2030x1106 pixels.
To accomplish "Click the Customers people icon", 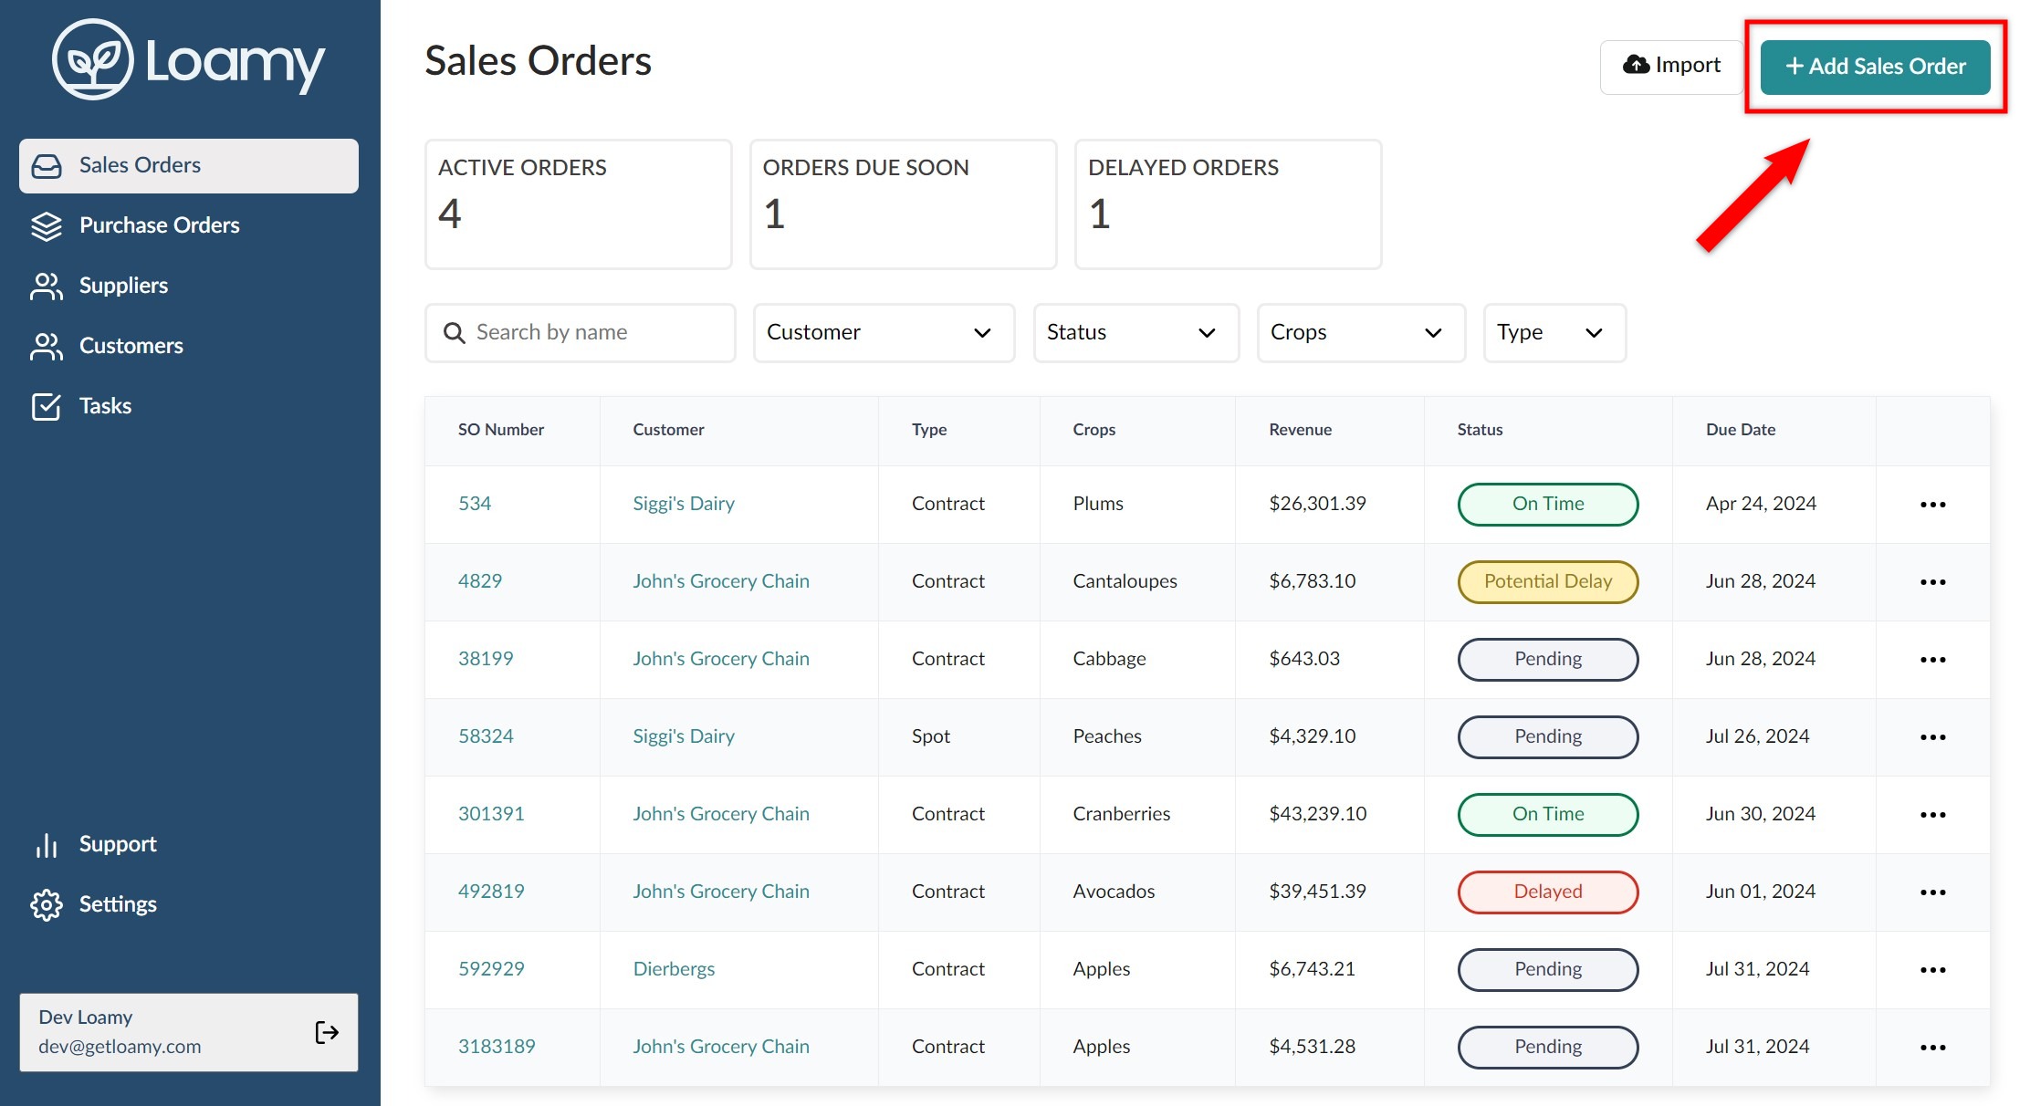I will tap(47, 347).
